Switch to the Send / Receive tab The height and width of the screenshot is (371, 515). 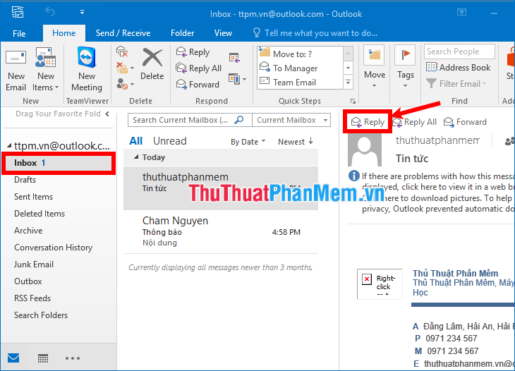[123, 33]
